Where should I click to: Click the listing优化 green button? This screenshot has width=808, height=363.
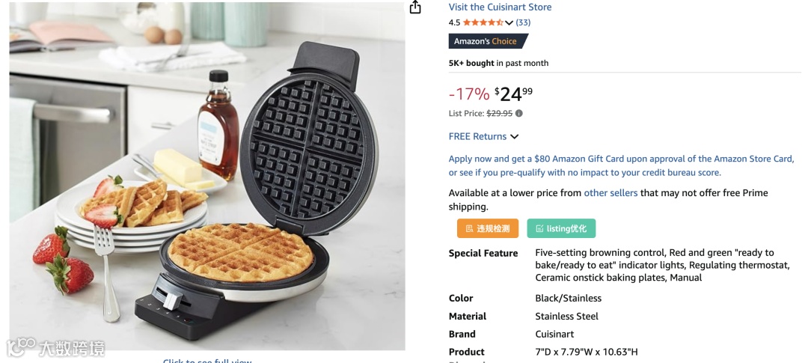coord(561,228)
